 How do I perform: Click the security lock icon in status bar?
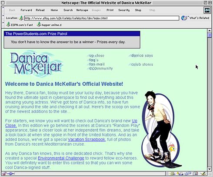(x=4, y=174)
